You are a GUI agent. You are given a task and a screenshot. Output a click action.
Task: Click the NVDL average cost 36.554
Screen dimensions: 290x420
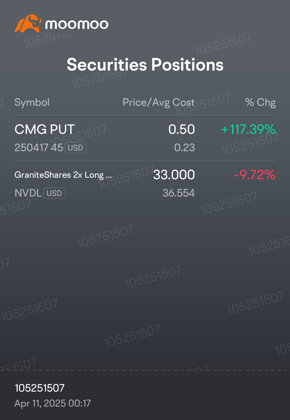tap(178, 193)
